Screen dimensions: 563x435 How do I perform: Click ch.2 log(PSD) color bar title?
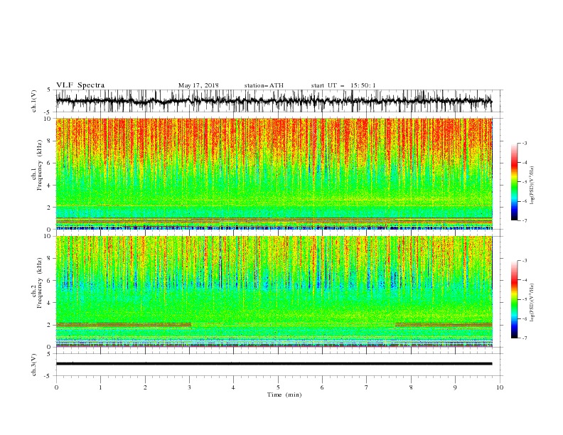pyautogui.click(x=532, y=303)
